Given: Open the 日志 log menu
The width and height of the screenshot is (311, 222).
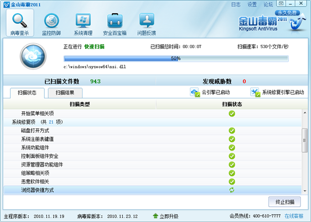Looking at the screenshot, I should 236,4.
